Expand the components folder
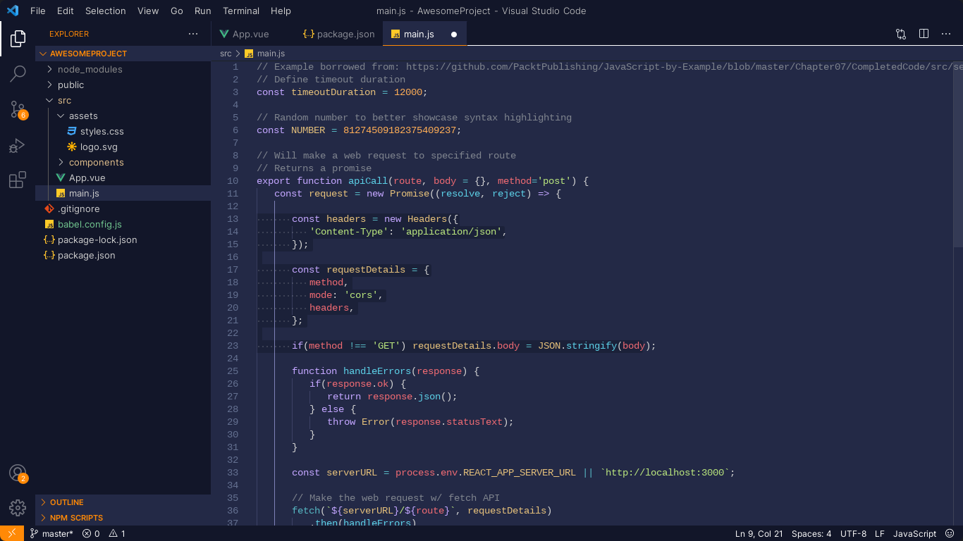 click(x=123, y=162)
